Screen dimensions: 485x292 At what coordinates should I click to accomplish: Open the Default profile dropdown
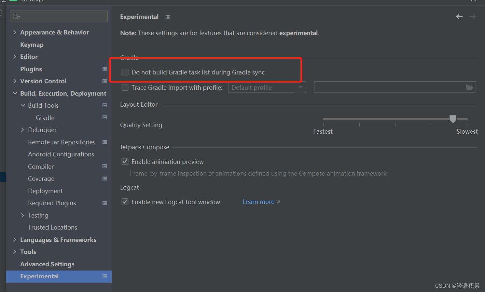pyautogui.click(x=267, y=87)
